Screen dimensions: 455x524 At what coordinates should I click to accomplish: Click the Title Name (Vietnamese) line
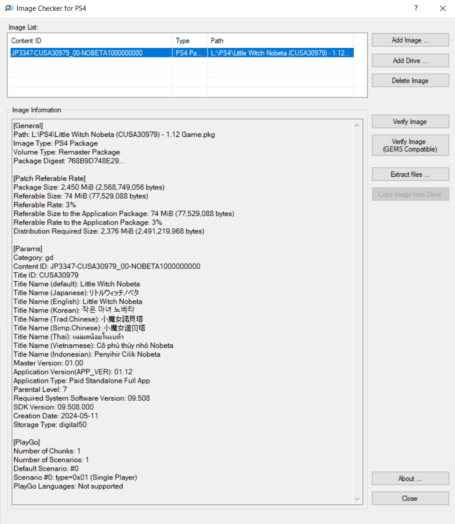[94, 345]
